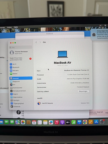
Task: Open the Hjælp menu
Action: [x=16, y=27]
